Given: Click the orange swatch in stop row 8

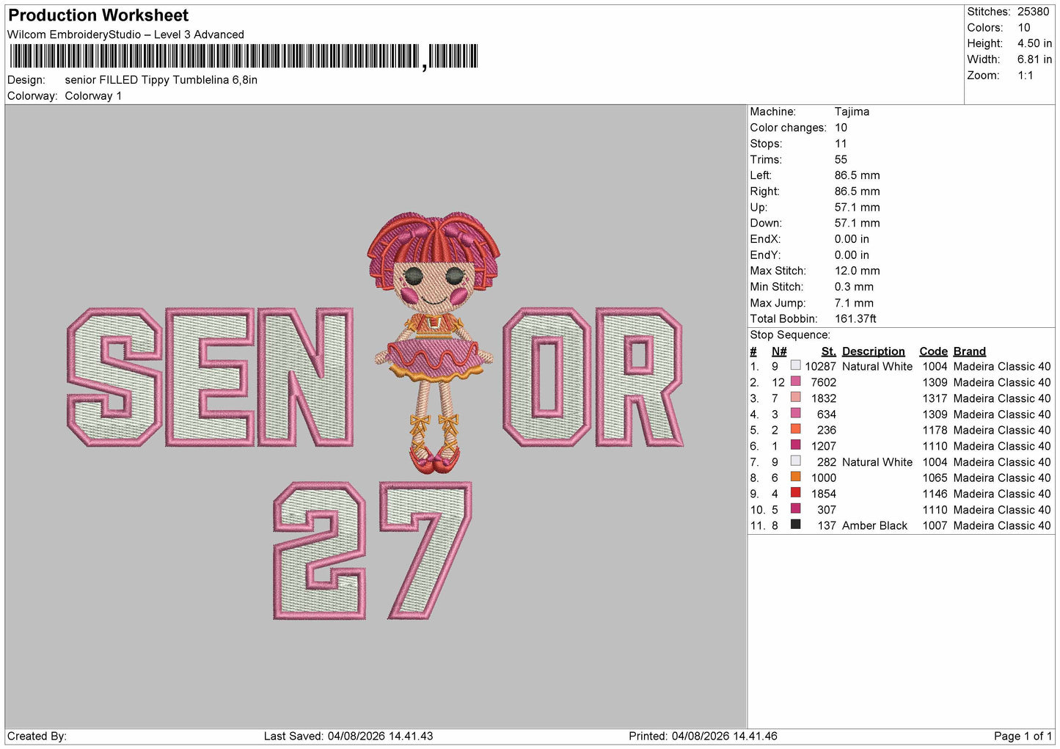Looking at the screenshot, I should tap(795, 477).
